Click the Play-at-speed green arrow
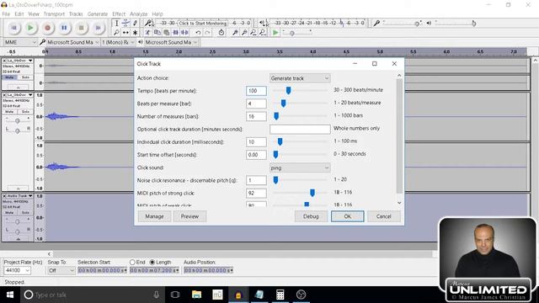 pyautogui.click(x=275, y=33)
